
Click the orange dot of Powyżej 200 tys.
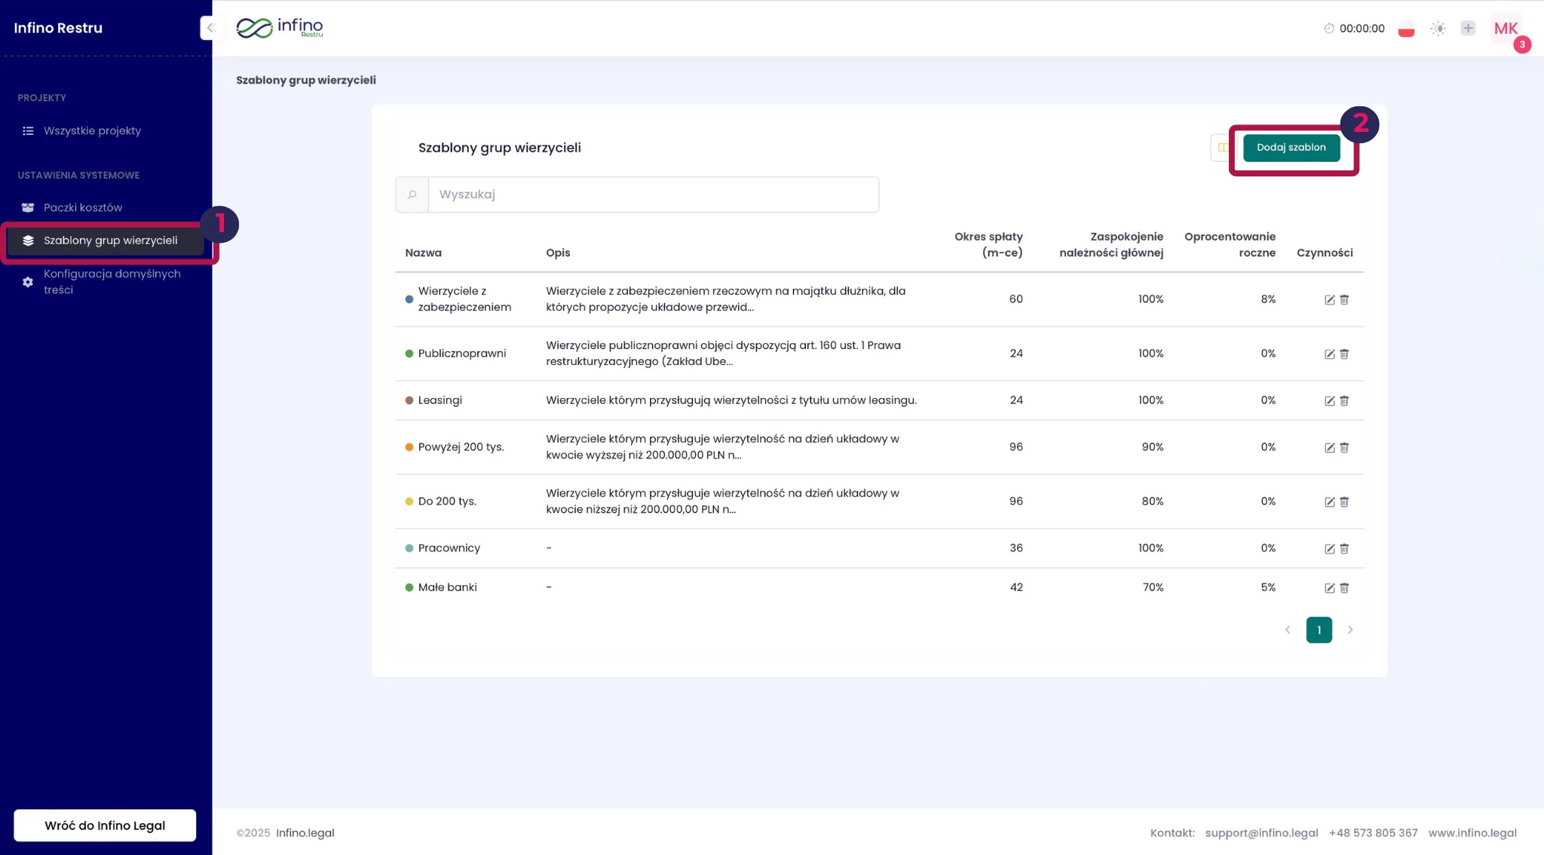[x=409, y=447]
